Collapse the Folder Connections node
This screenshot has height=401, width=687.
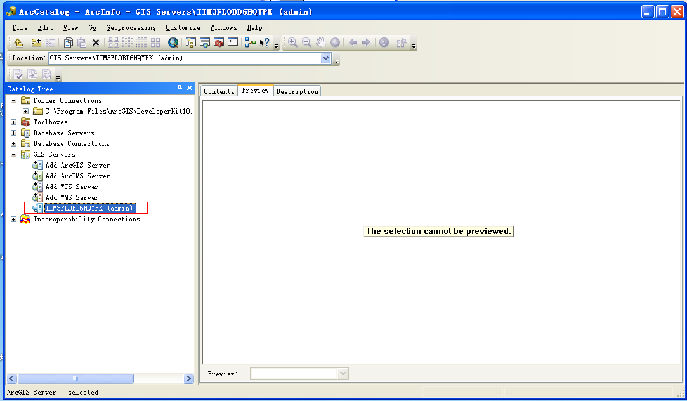pyautogui.click(x=13, y=100)
